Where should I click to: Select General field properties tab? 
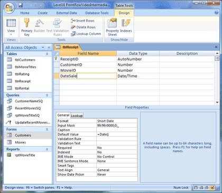(63, 115)
